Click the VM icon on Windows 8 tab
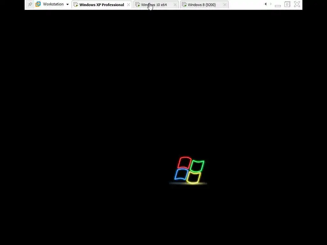 tap(184, 4)
